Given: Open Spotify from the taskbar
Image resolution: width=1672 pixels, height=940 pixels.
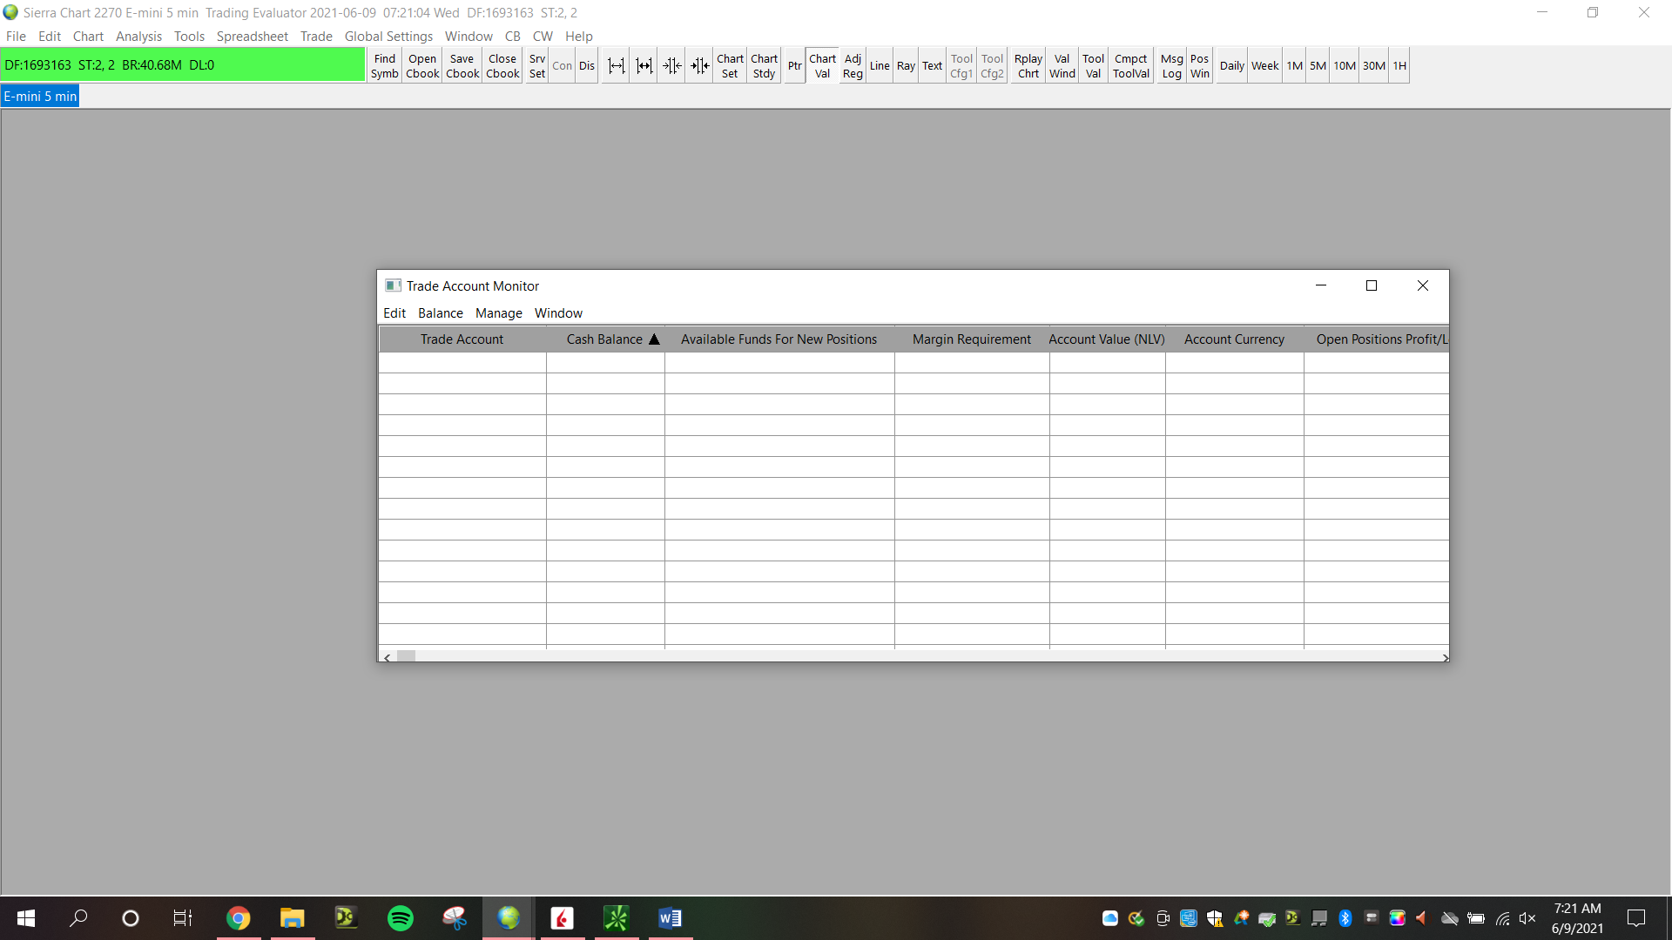Looking at the screenshot, I should coord(401,918).
